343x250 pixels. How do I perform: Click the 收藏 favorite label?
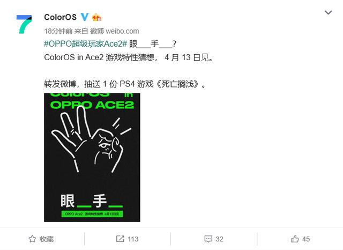pyautogui.click(x=47, y=239)
